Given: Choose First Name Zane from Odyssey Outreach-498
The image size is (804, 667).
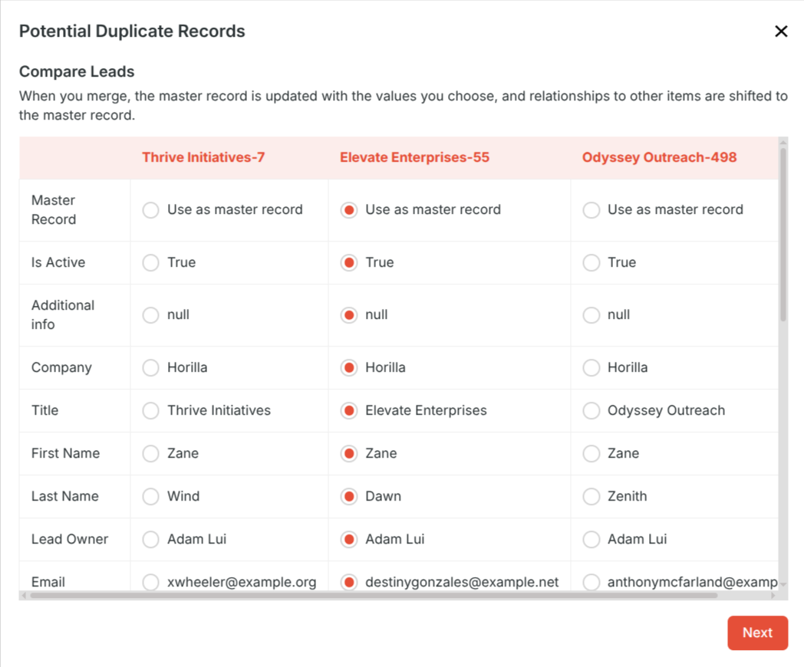Looking at the screenshot, I should pyautogui.click(x=591, y=453).
